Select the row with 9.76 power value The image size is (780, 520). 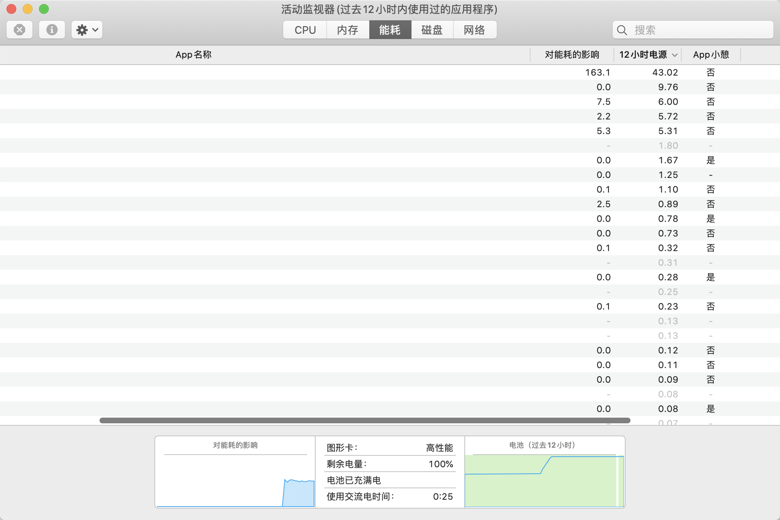point(366,87)
